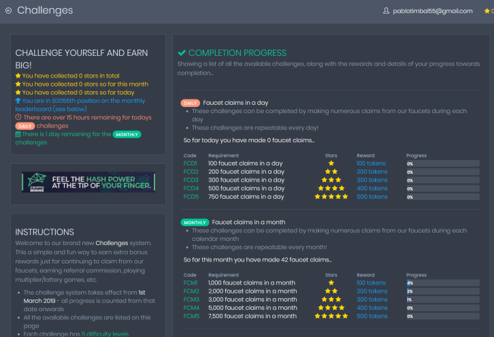The image size is (494, 337).
Task: Select challenge code FCD4
Action: click(191, 189)
